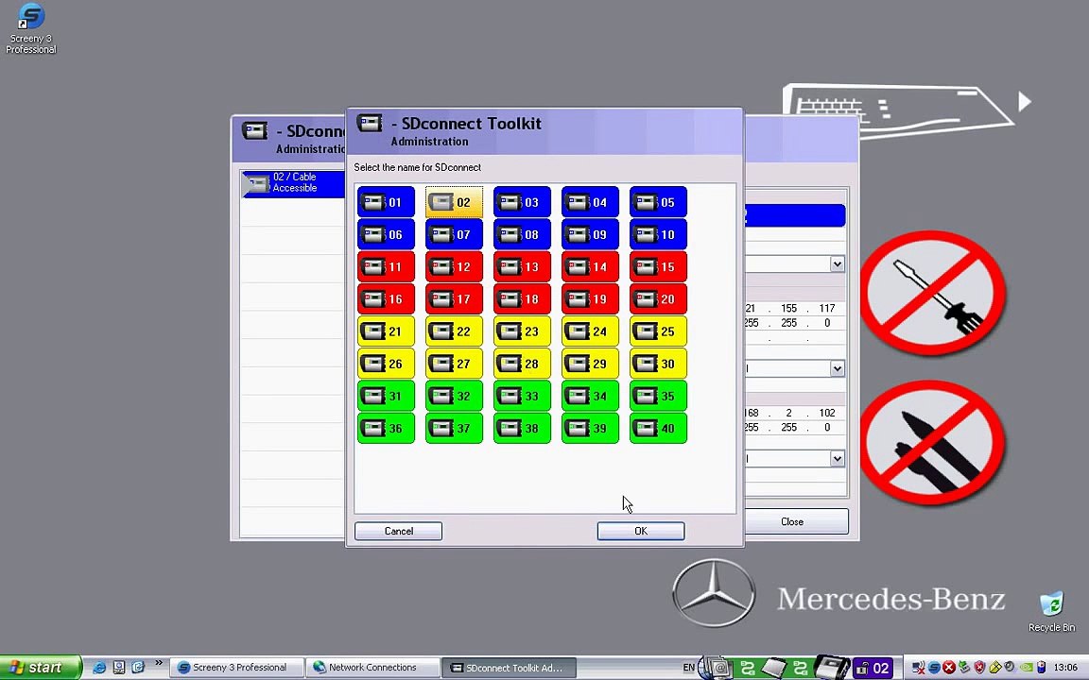Choose red SDconnect name 16

point(386,299)
